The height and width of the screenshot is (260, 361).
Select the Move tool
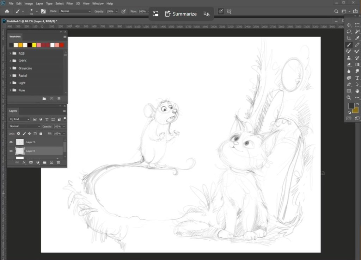[x=349, y=25]
